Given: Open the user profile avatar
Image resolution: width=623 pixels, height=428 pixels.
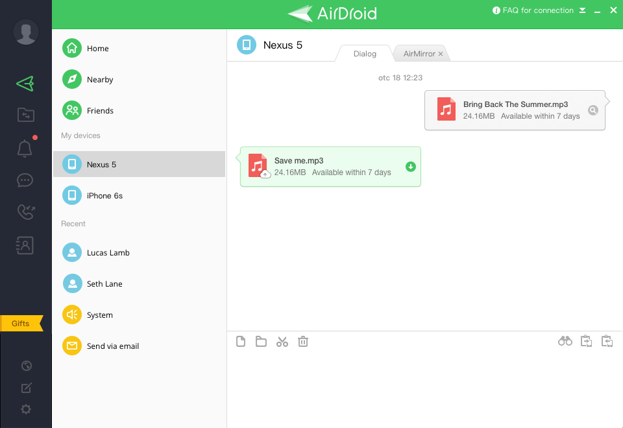Looking at the screenshot, I should (26, 32).
